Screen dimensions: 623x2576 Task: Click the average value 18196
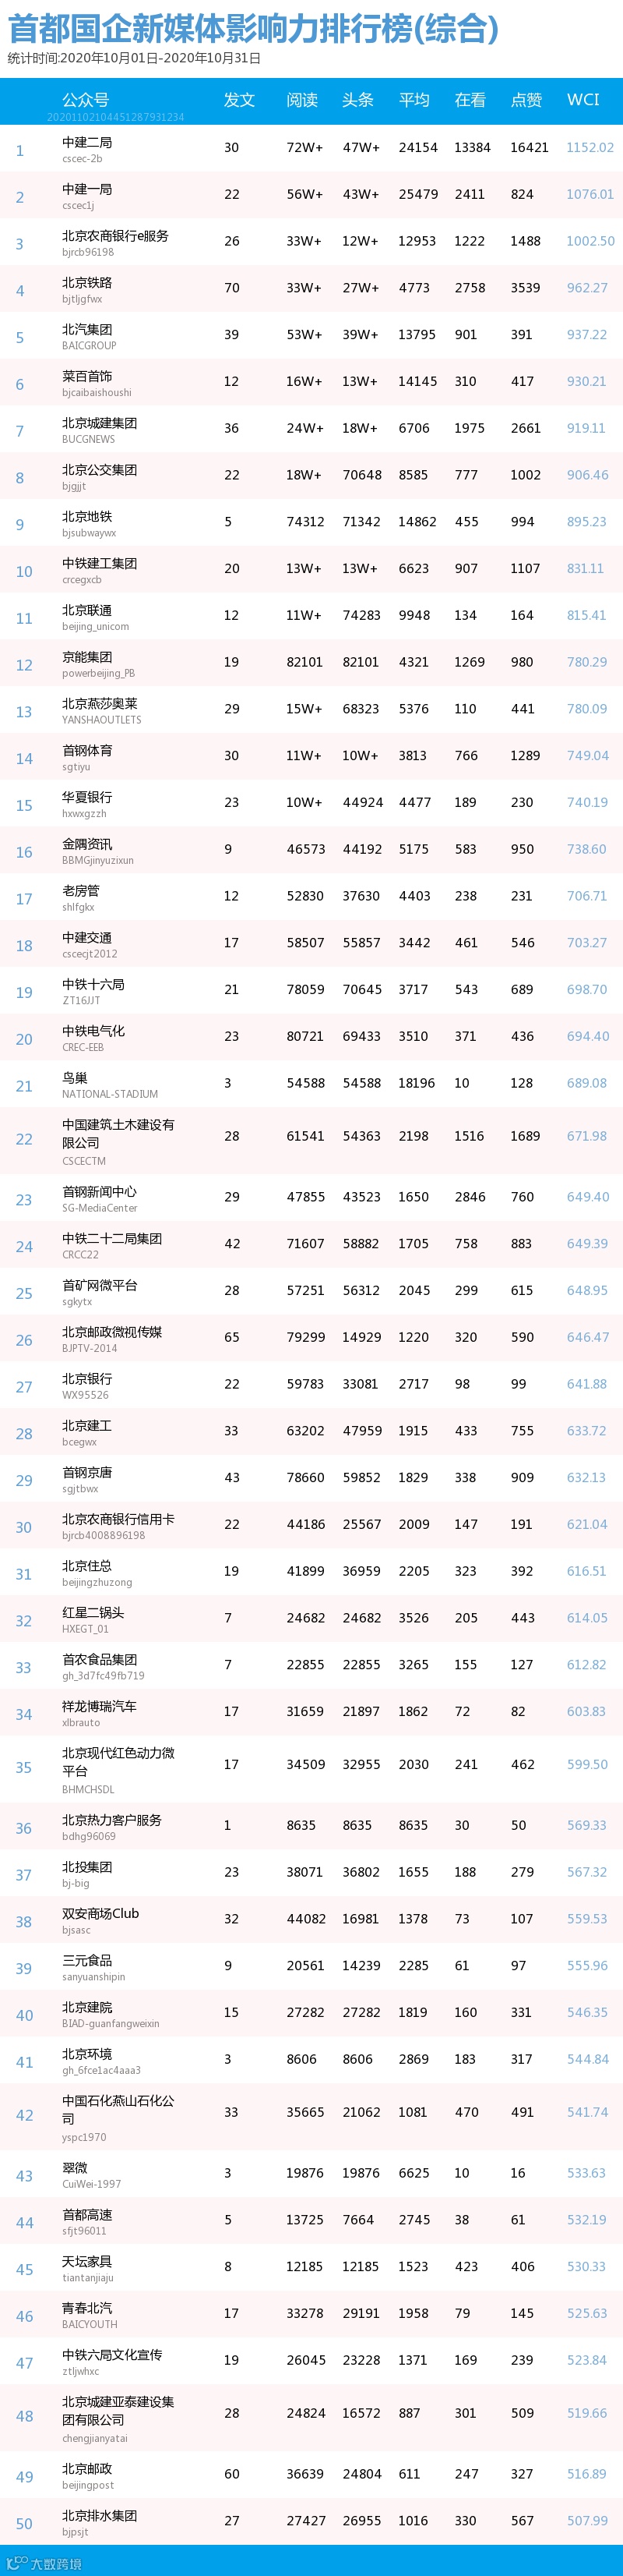417,1084
